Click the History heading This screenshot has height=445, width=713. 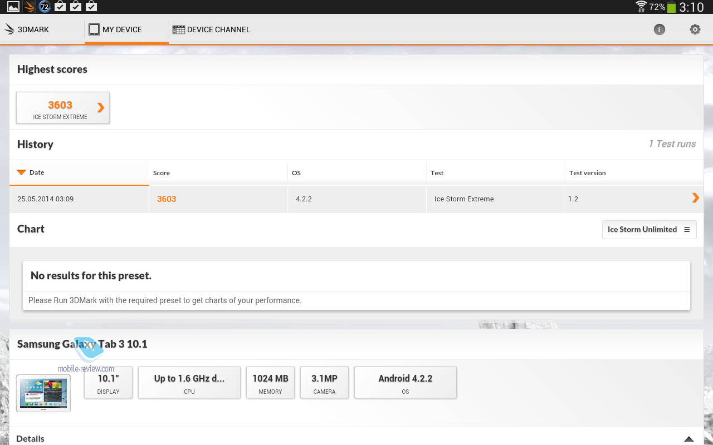pos(35,145)
